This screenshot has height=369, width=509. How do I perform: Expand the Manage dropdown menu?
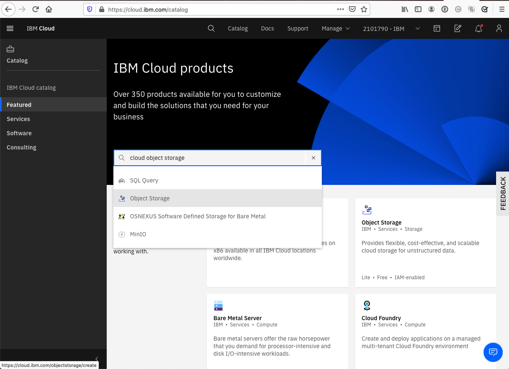(336, 28)
